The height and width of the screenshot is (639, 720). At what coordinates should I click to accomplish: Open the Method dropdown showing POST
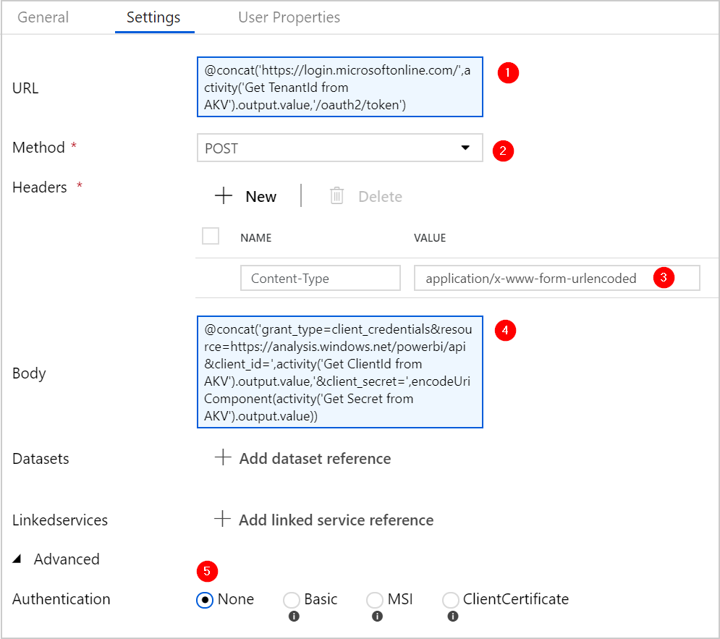click(x=340, y=148)
